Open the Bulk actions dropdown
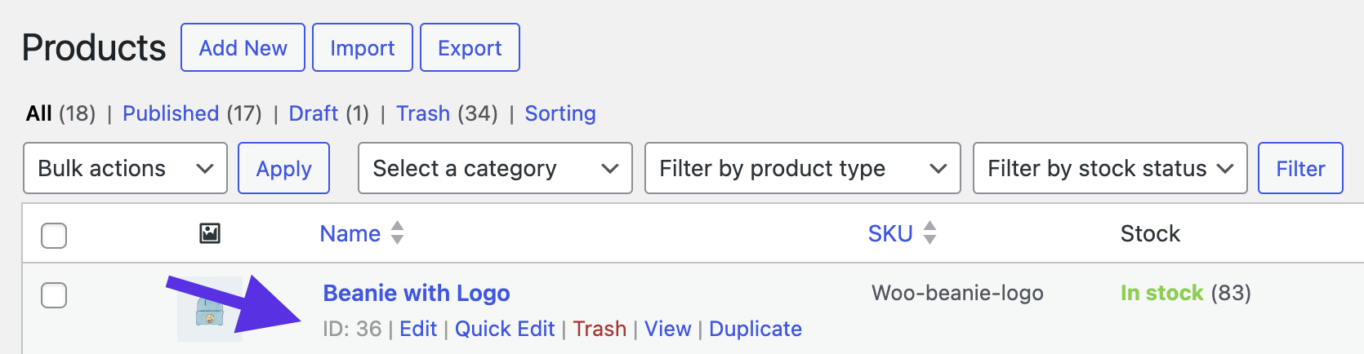 125,168
